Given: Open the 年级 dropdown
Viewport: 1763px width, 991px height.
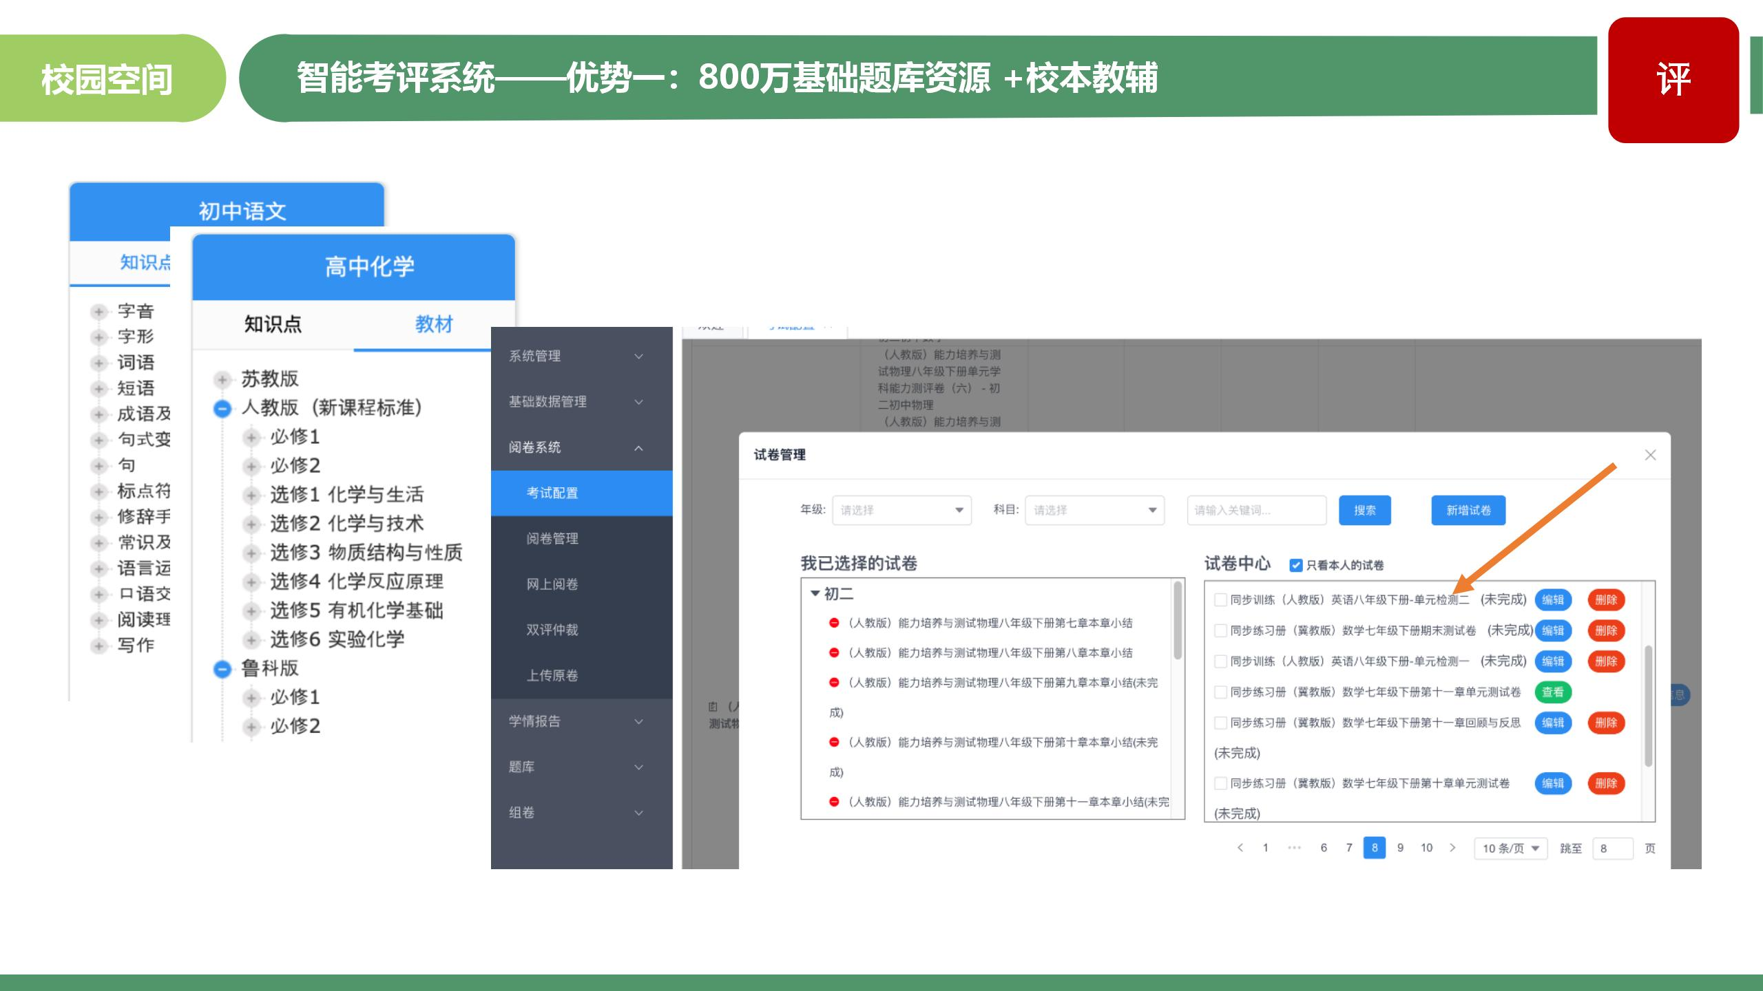Looking at the screenshot, I should (901, 510).
